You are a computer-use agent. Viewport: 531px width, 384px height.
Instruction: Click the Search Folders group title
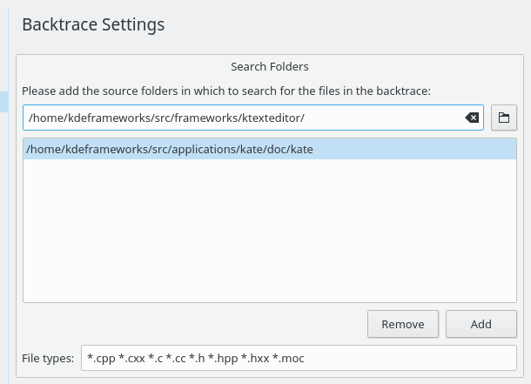pos(270,66)
